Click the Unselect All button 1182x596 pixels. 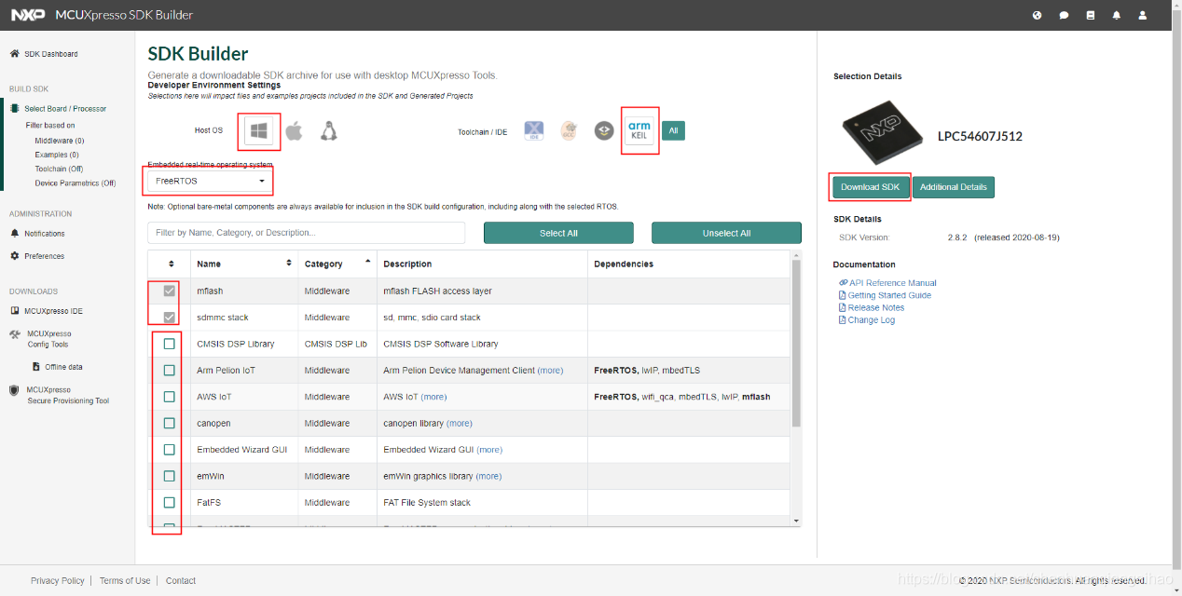click(x=726, y=233)
